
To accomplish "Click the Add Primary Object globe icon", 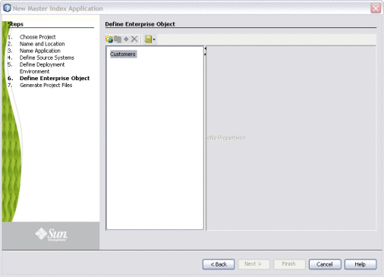I will click(x=109, y=39).
